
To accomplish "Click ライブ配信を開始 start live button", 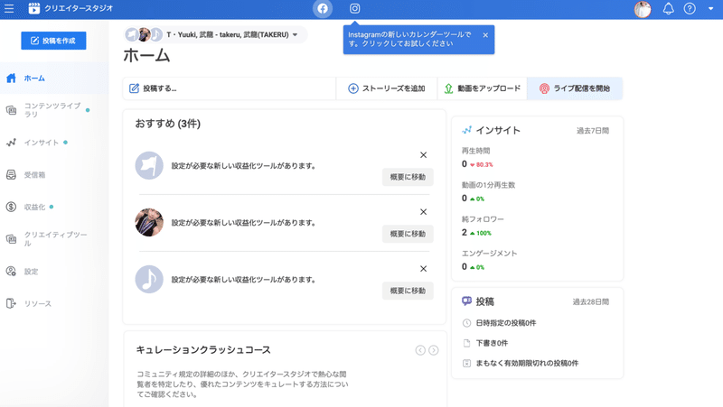I will point(575,88).
